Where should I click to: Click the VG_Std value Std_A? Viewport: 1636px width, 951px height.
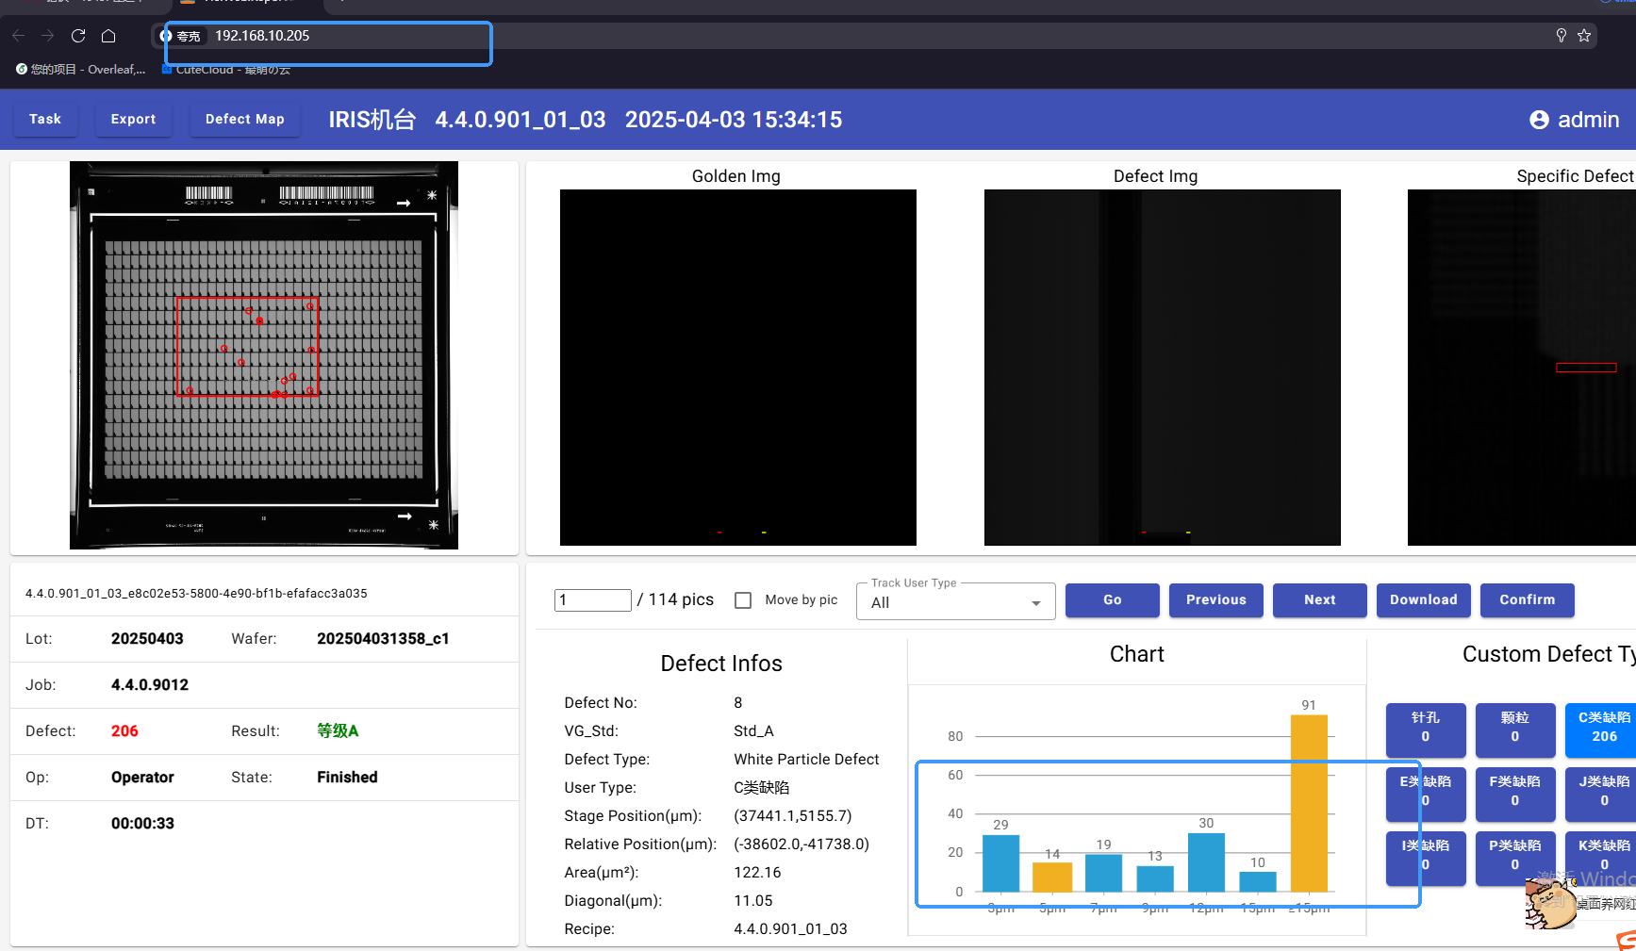[753, 731]
